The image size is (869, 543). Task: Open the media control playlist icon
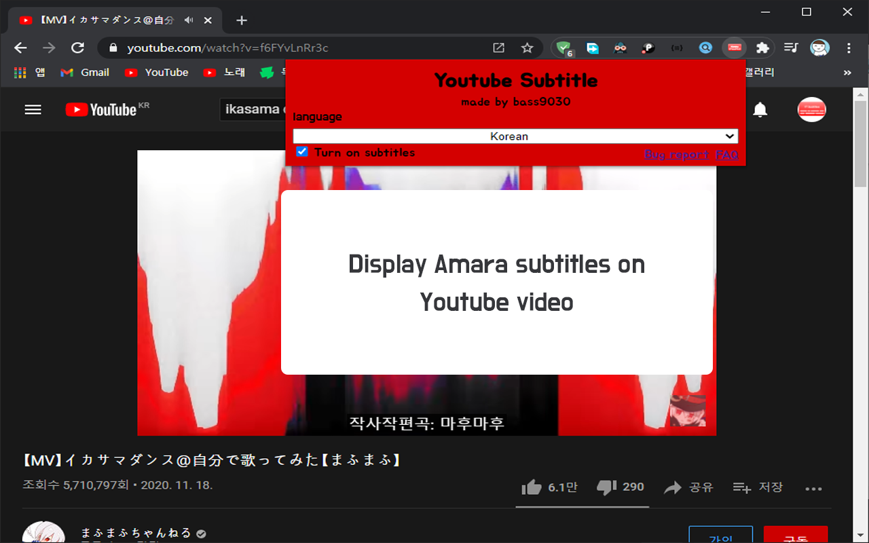click(x=791, y=48)
